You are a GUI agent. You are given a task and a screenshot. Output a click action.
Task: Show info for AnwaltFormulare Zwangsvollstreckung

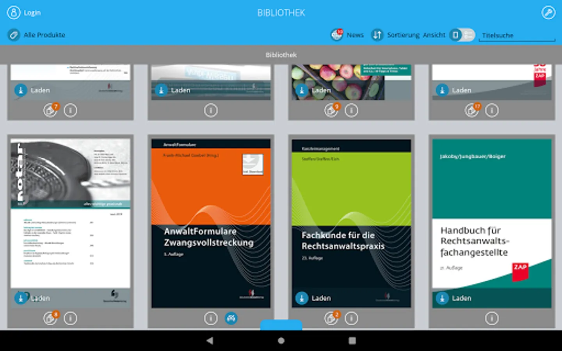pyautogui.click(x=211, y=318)
